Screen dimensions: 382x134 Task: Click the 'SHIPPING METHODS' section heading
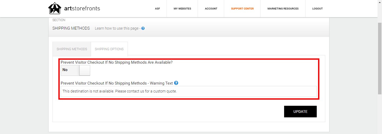coord(71,28)
